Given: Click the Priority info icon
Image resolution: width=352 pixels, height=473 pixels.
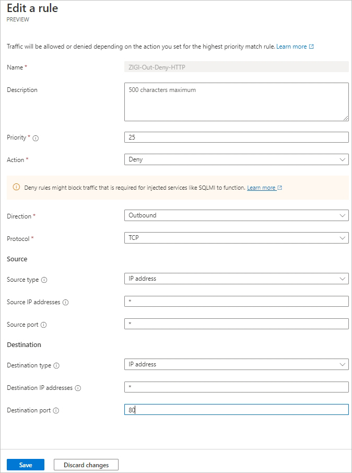Looking at the screenshot, I should point(36,138).
